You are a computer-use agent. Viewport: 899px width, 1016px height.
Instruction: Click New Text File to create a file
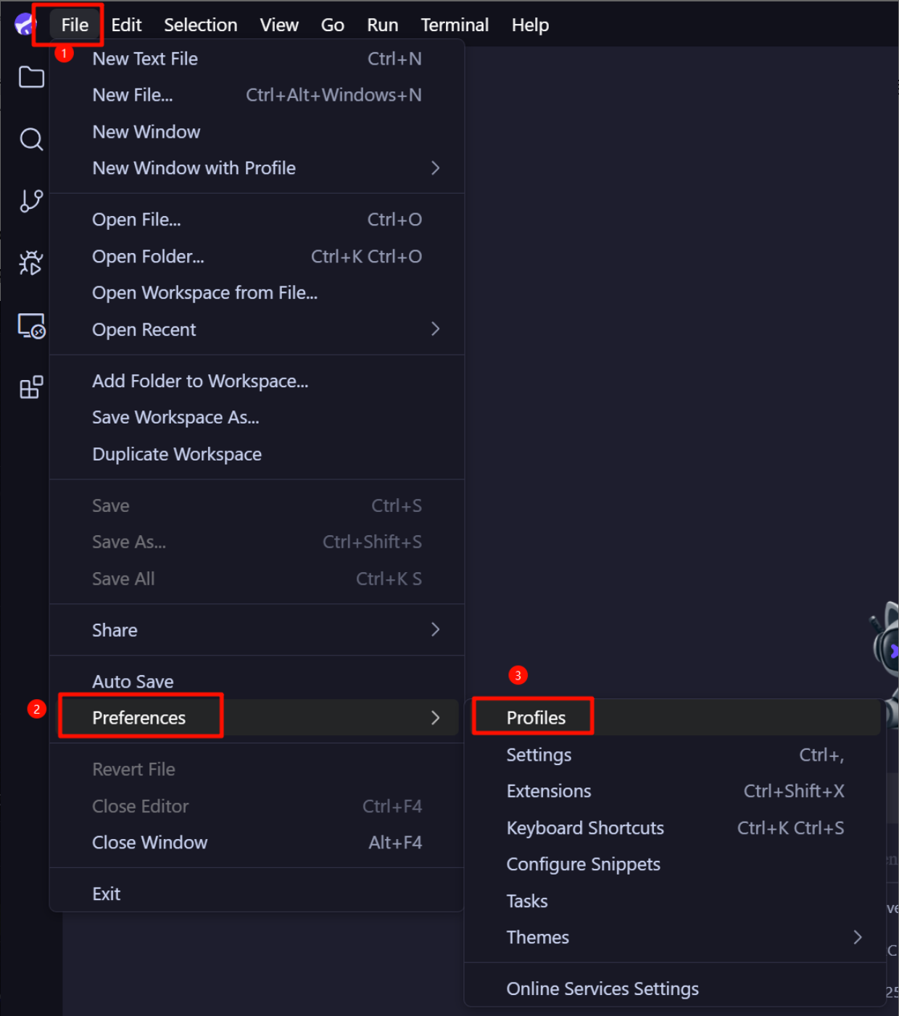(x=145, y=58)
